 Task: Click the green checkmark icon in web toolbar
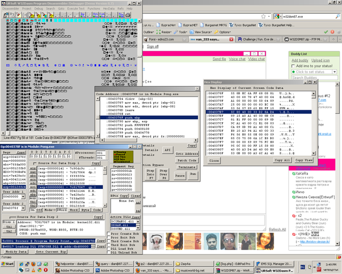(x=326, y=32)
